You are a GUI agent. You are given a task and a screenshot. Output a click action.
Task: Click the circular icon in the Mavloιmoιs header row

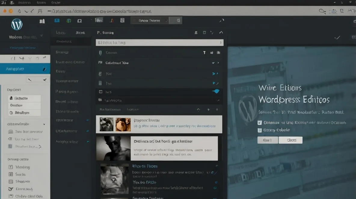tap(198, 110)
